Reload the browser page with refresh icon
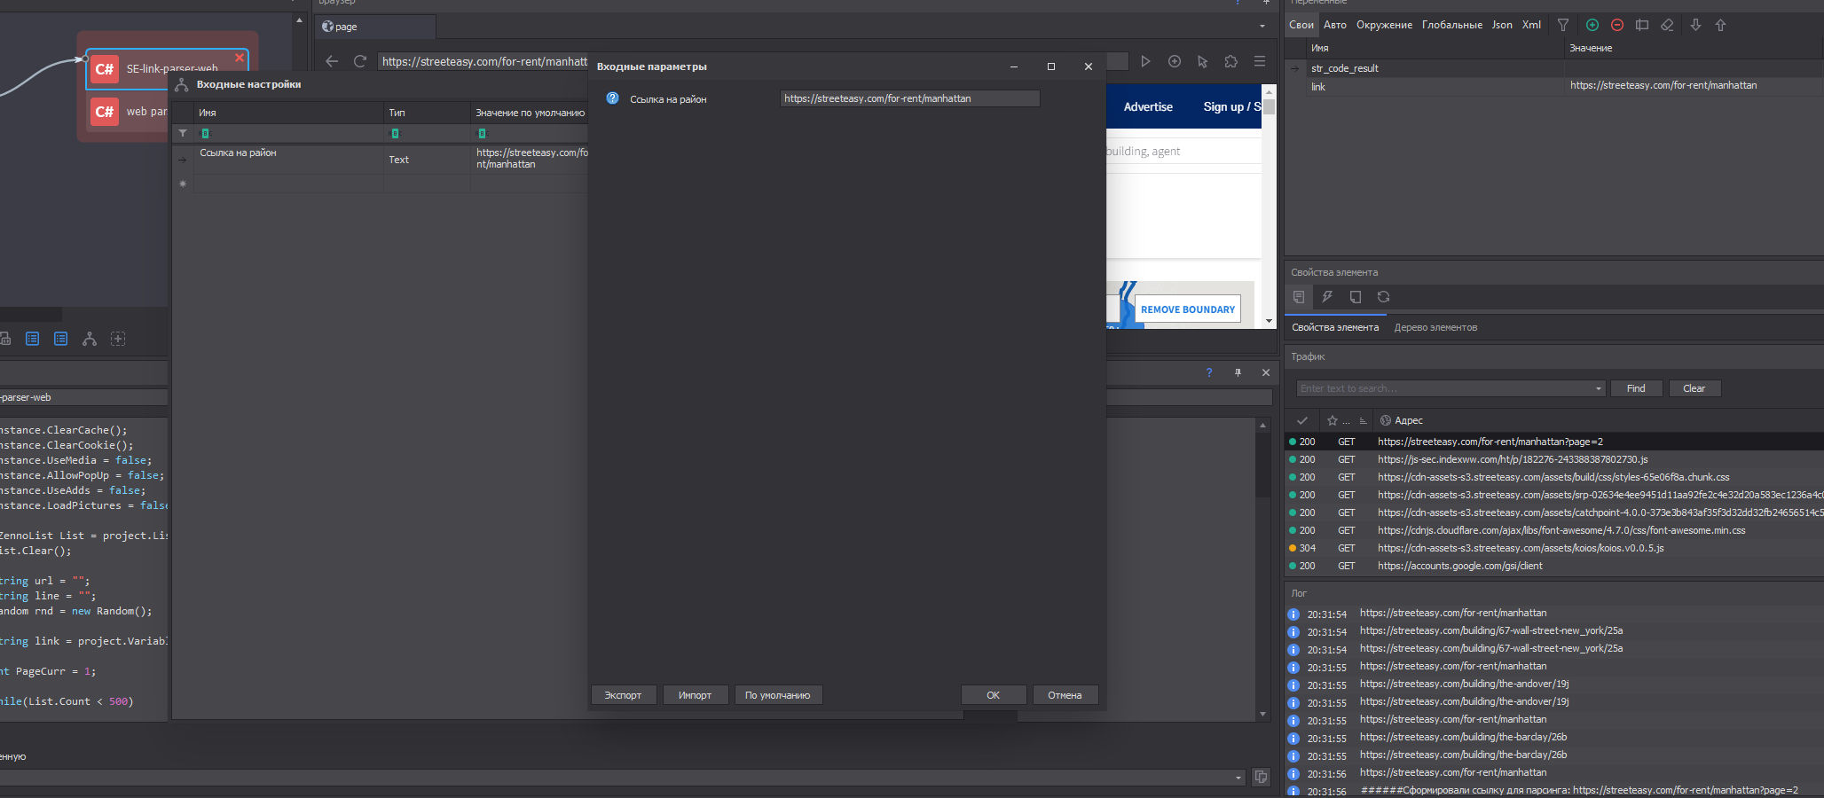This screenshot has height=798, width=1824. [360, 61]
